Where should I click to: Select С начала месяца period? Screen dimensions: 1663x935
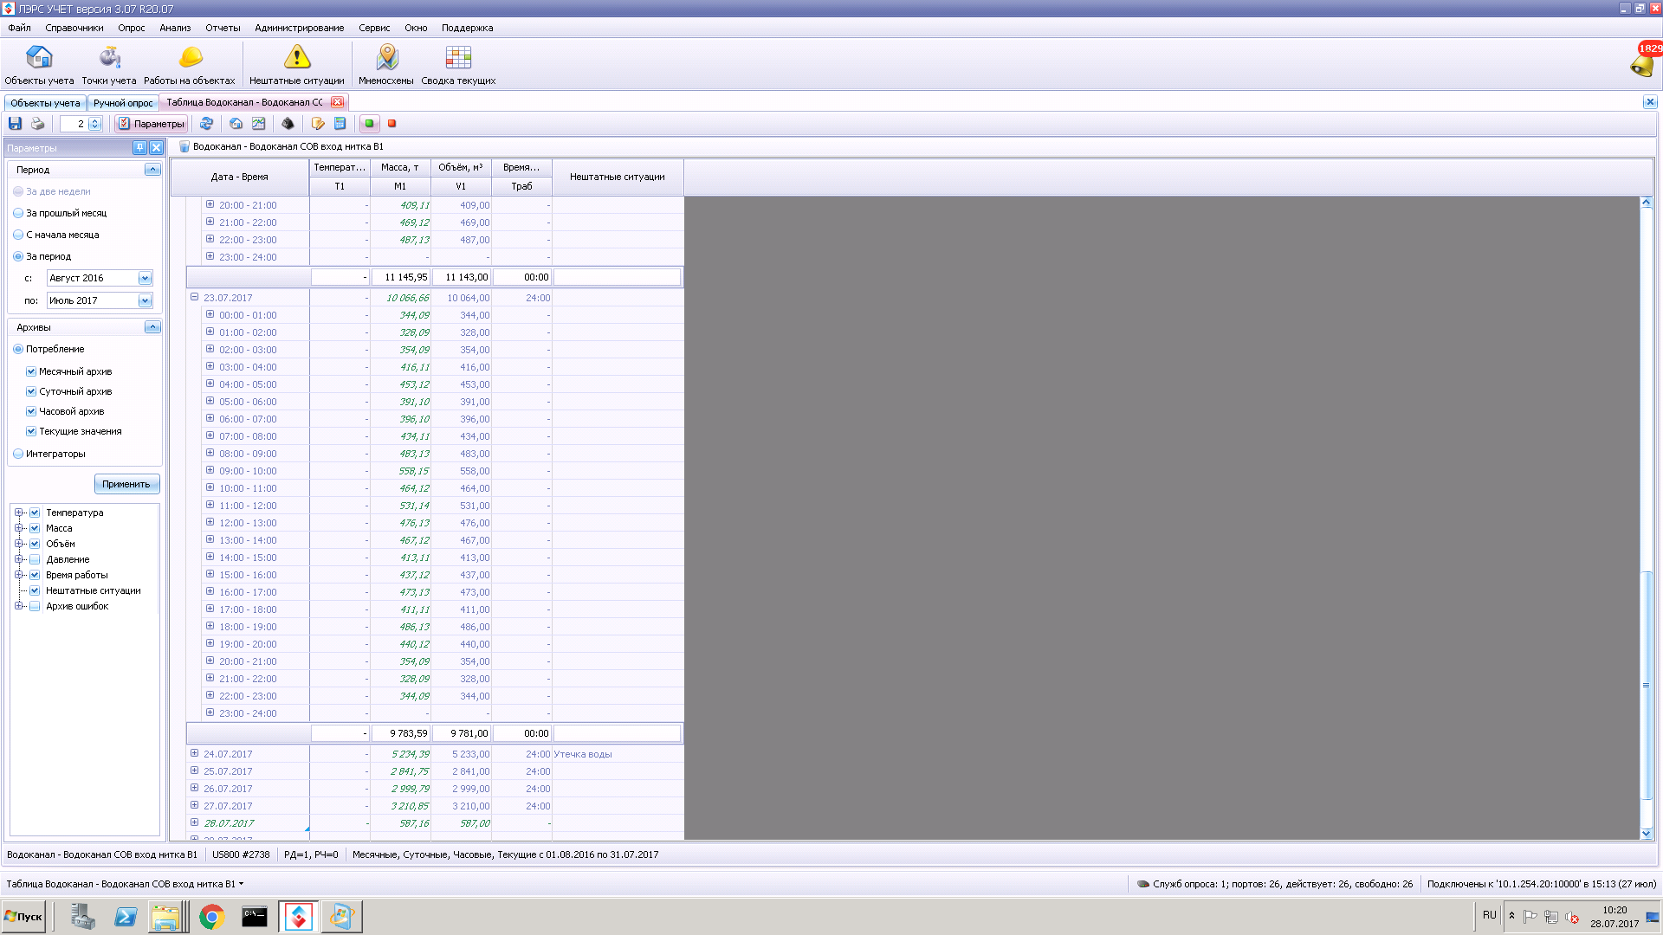(18, 235)
